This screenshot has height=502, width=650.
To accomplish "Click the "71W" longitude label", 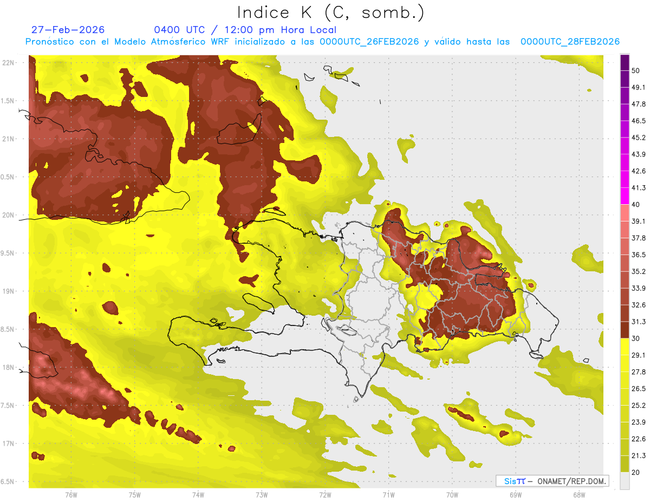I will click(388, 494).
